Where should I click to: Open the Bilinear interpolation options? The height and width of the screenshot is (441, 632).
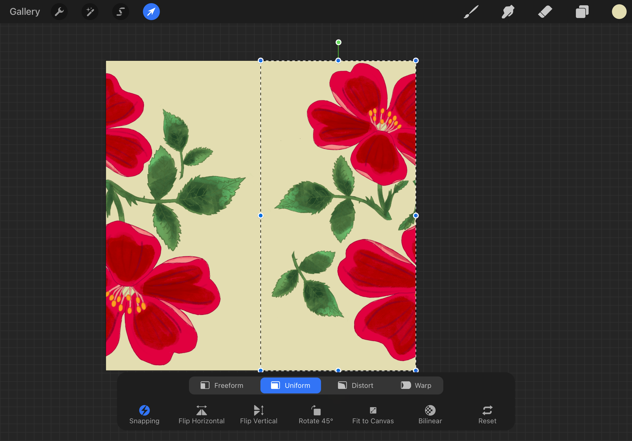tap(430, 414)
